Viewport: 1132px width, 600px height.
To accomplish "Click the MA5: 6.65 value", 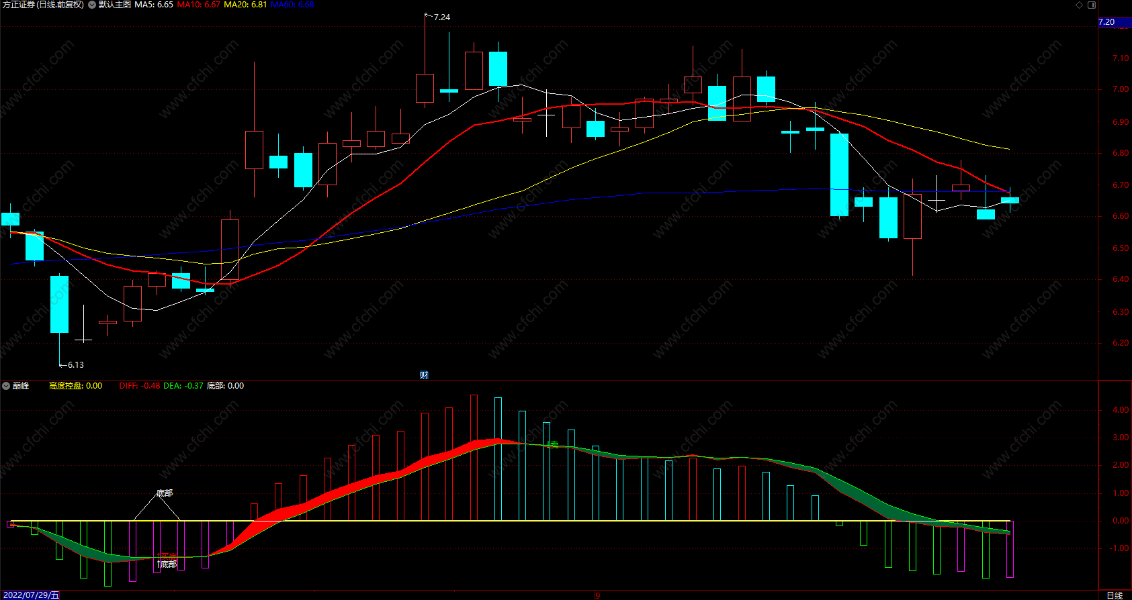I will pos(154,5).
